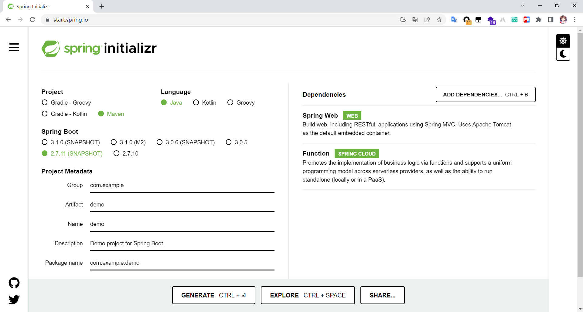Select Kotlin language
Screen dimensions: 583x312
[x=205, y=102]
